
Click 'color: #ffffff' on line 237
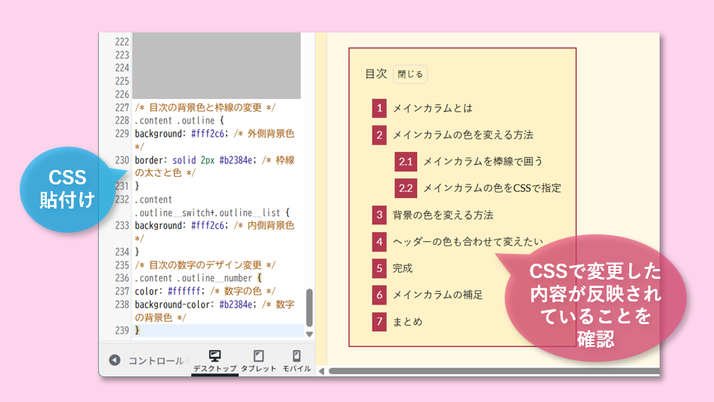(168, 292)
